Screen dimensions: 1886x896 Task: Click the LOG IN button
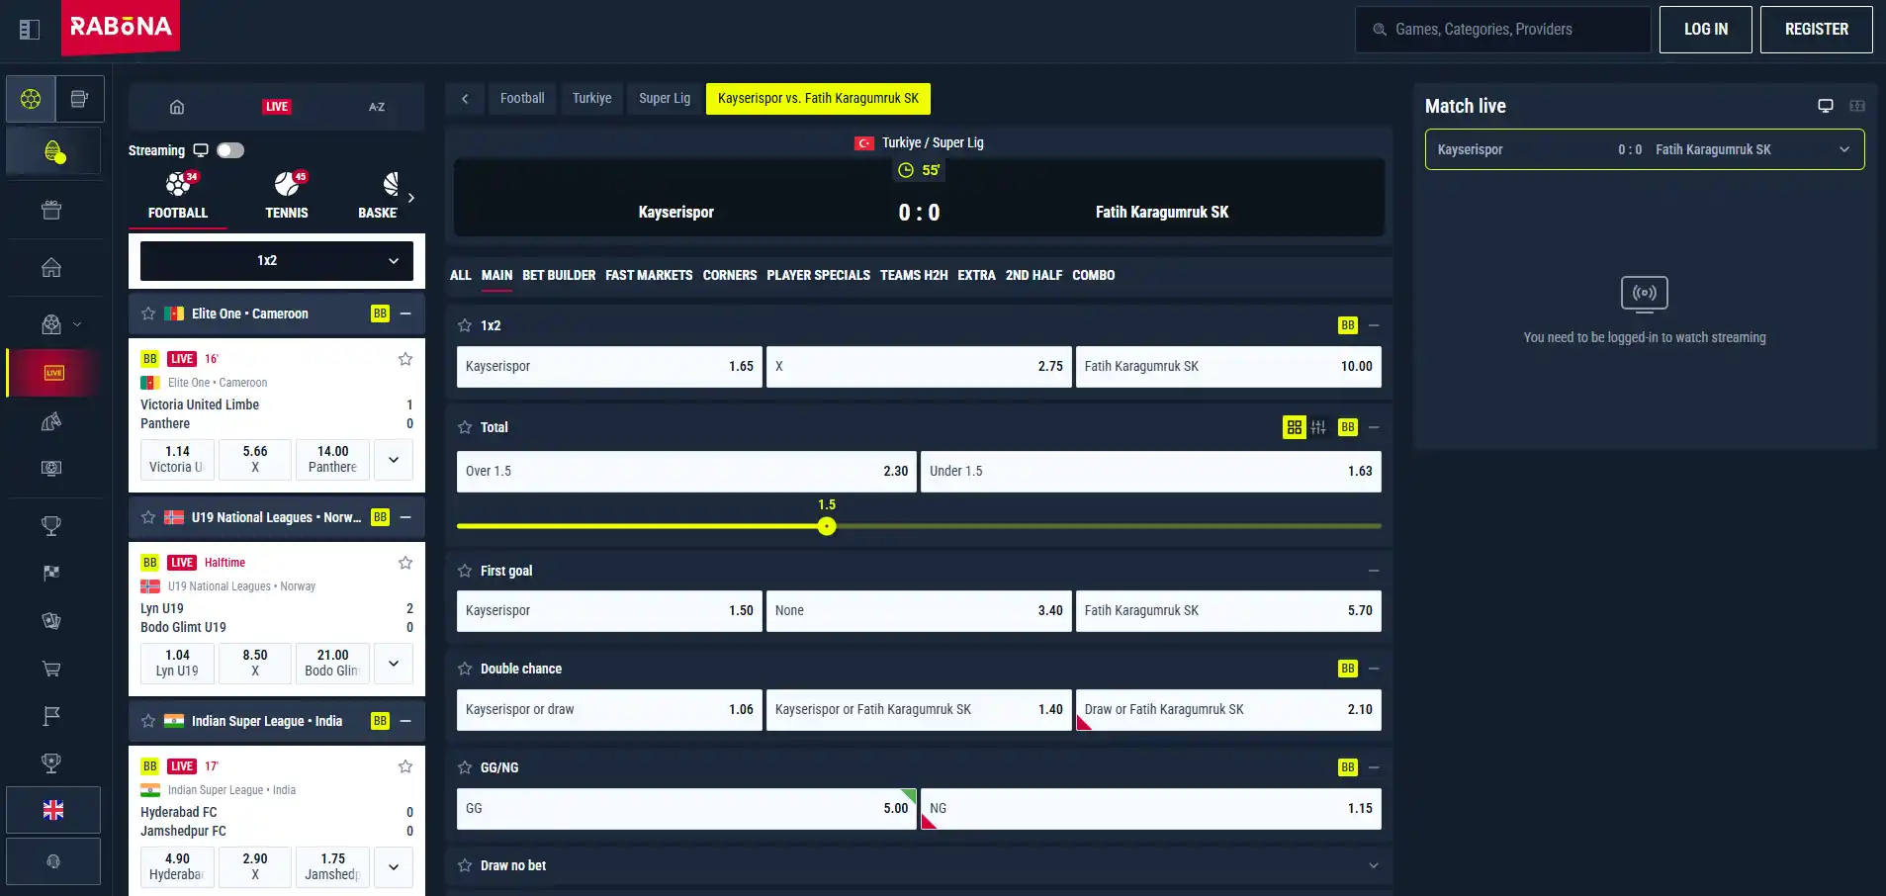click(x=1706, y=30)
